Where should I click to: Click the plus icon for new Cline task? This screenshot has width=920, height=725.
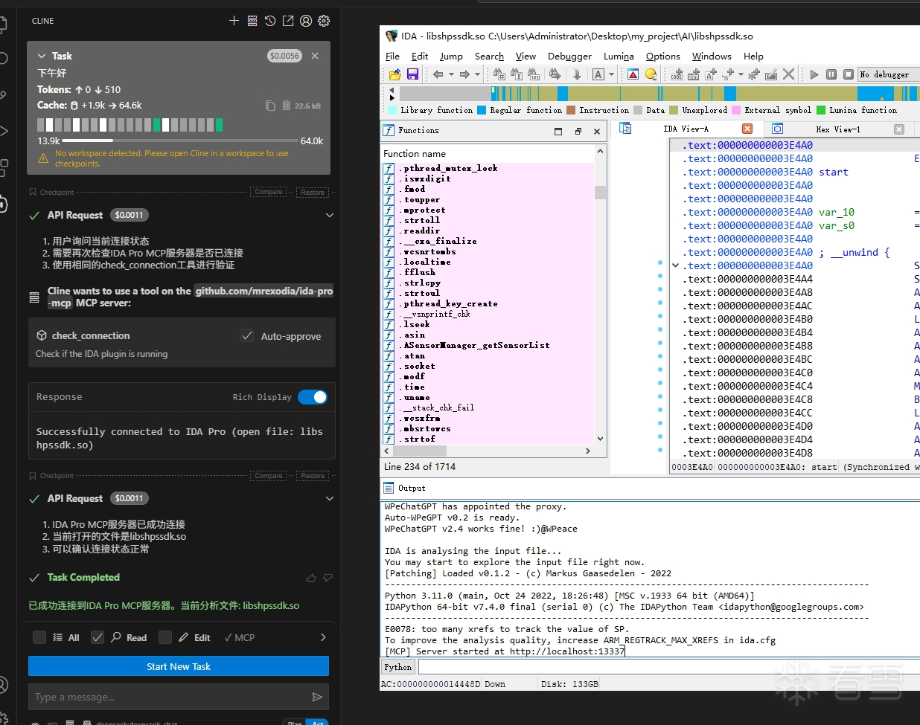coord(234,21)
